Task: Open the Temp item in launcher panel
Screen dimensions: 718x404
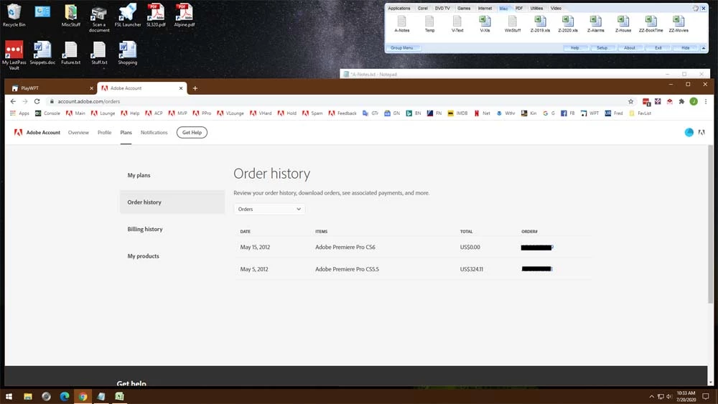Action: [429, 24]
